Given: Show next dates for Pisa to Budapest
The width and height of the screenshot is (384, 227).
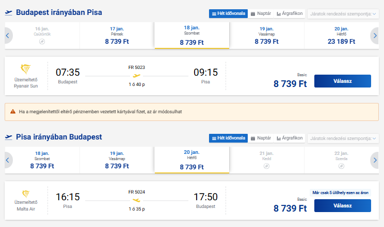Looking at the screenshot, I should click(375, 160).
